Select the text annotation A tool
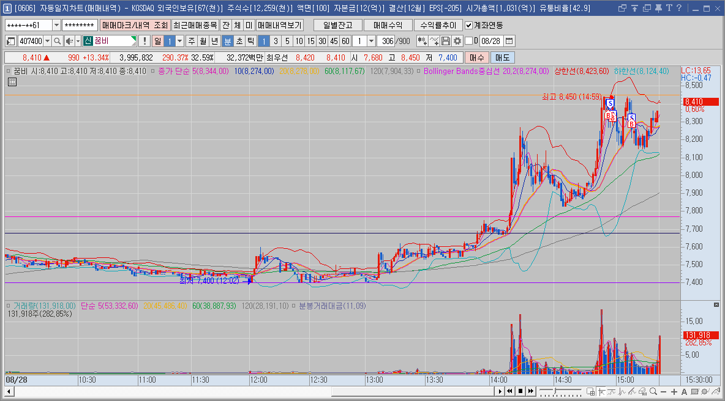 coord(684,392)
